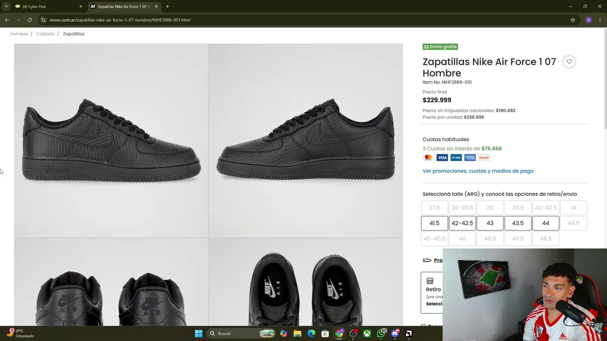The width and height of the screenshot is (607, 341).
Task: Close the Cyber Fest tab
Action: click(x=81, y=7)
